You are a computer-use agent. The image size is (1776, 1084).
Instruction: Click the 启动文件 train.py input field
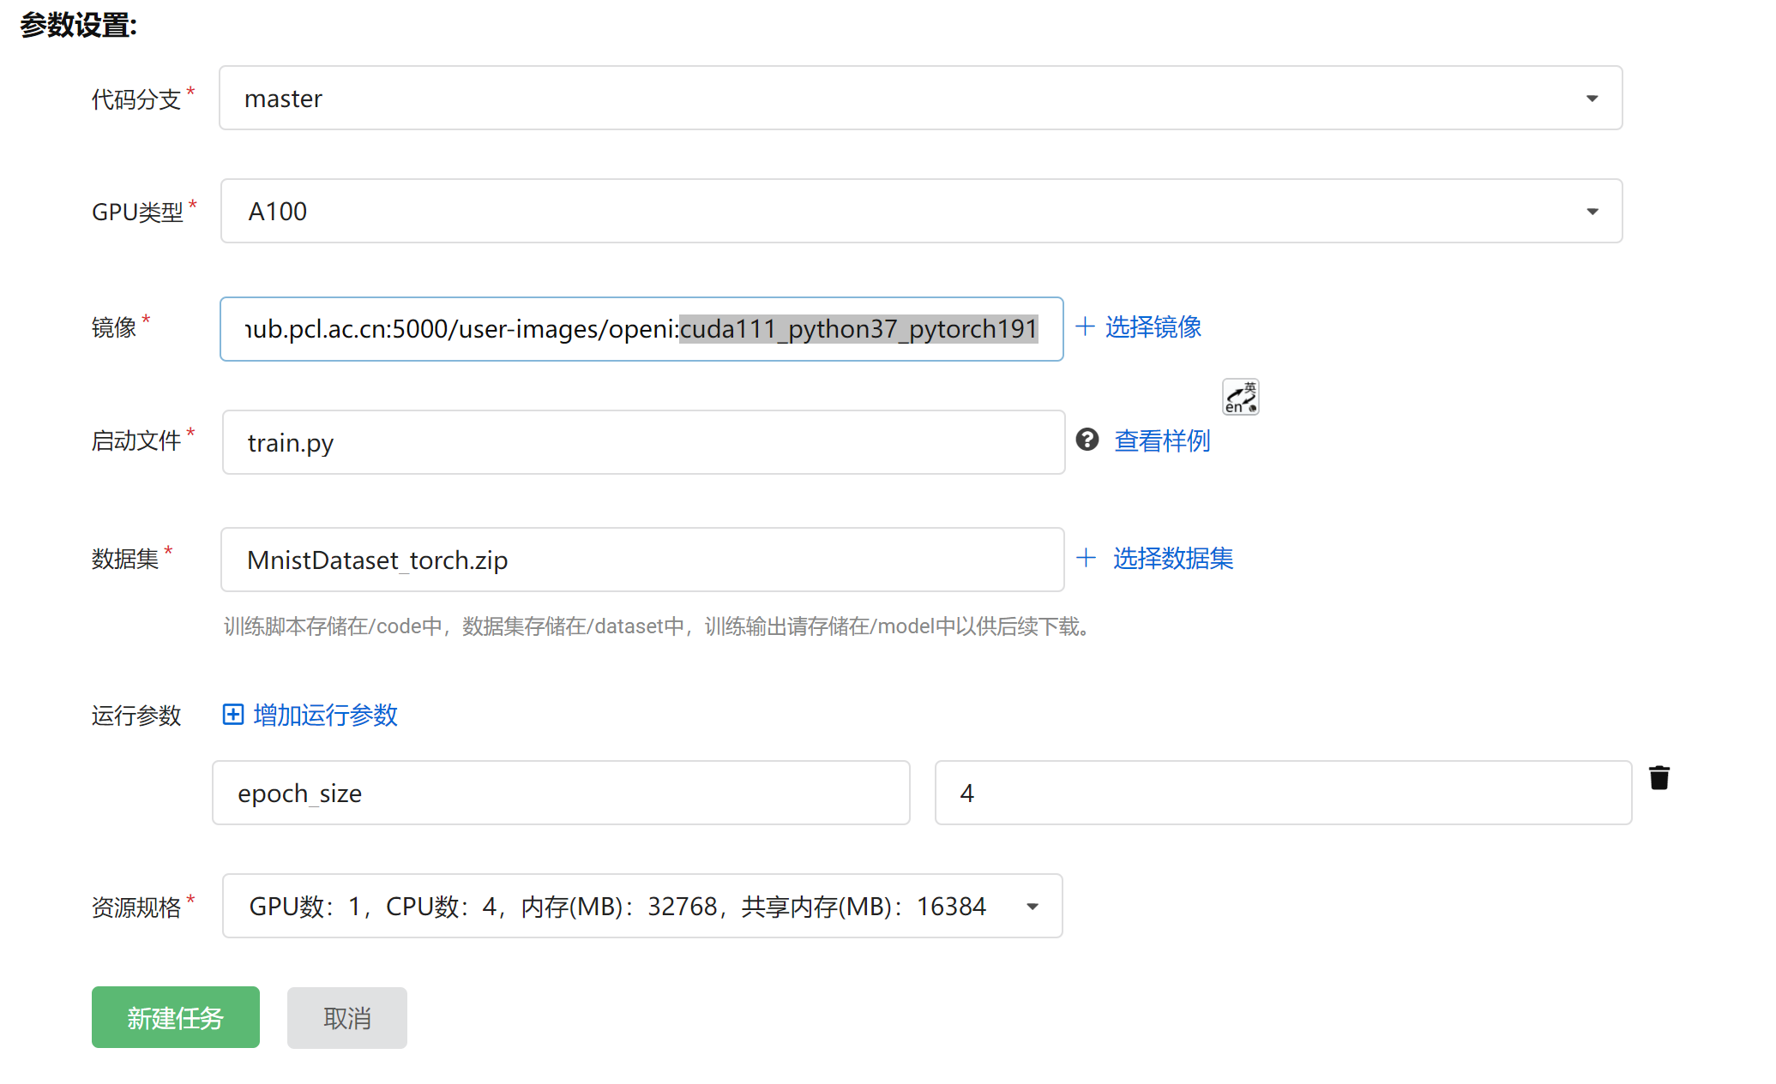point(642,442)
